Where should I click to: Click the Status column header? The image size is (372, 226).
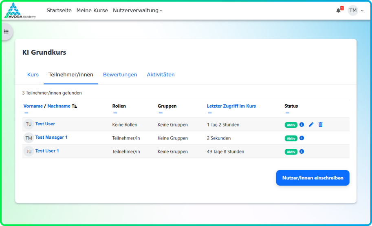(291, 106)
